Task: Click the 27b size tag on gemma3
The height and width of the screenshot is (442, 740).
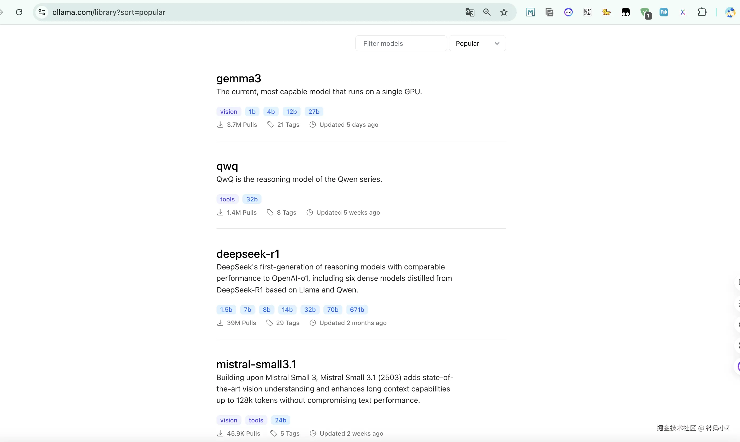Action: (x=314, y=112)
